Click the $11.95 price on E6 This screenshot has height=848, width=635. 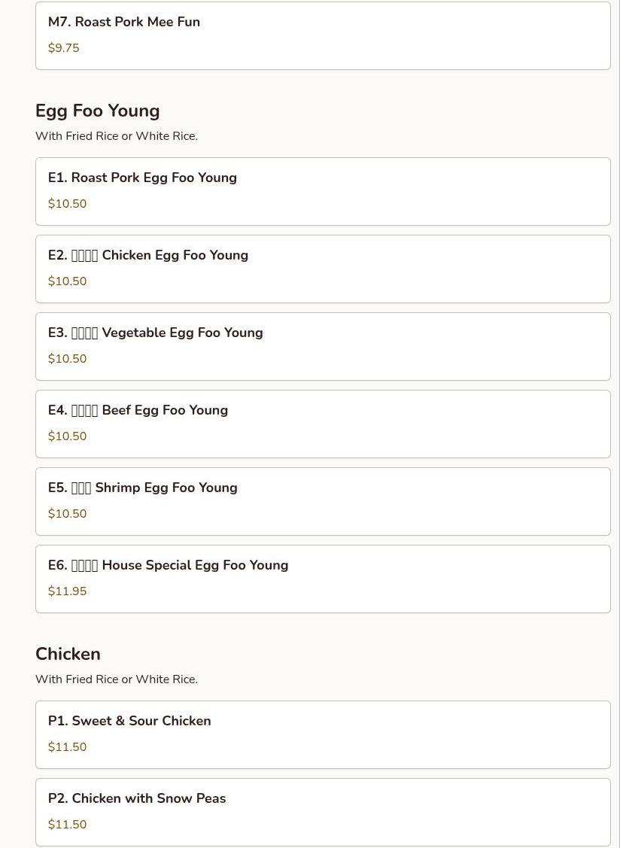pyautogui.click(x=67, y=591)
